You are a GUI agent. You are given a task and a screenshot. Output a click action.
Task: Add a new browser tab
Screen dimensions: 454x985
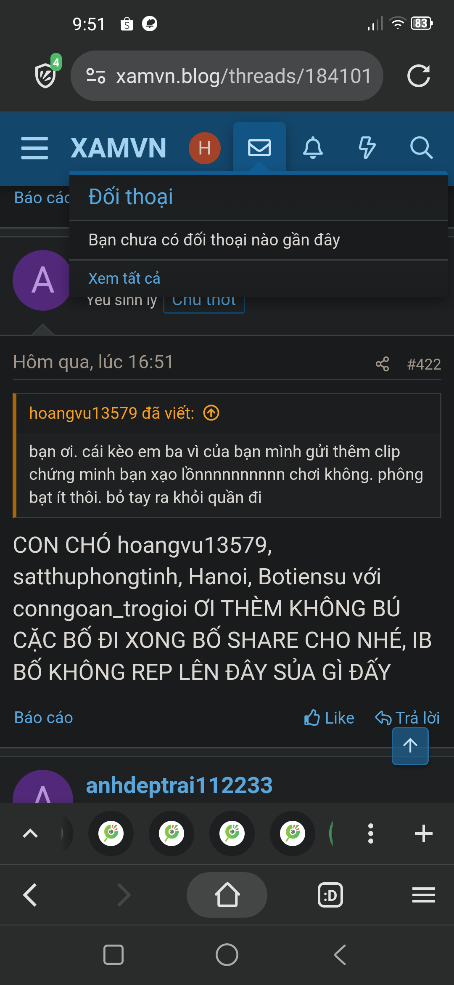point(423,833)
